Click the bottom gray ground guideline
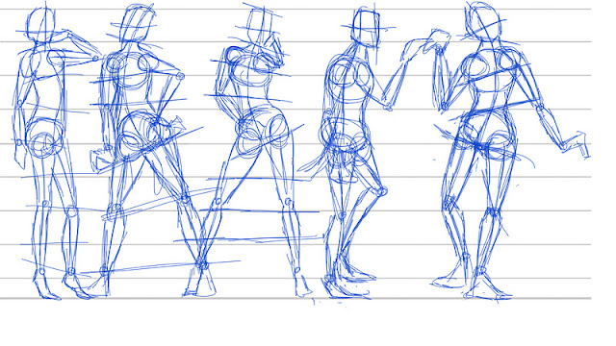The width and height of the screenshot is (616, 346). [295, 299]
